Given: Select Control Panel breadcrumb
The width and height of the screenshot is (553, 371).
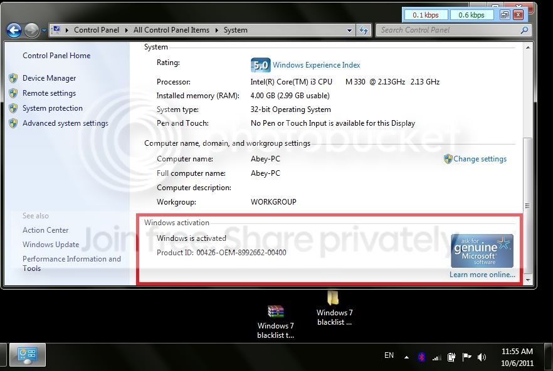Looking at the screenshot, I should [97, 30].
